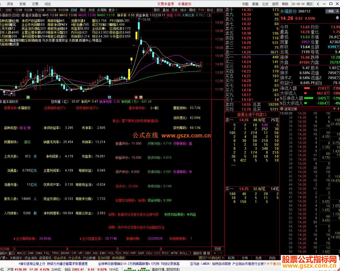Image resolution: width=340 pixels, height=271 pixels.
Task: Click the circular icon beside 基本面财务 title
Action: pos(1,102)
